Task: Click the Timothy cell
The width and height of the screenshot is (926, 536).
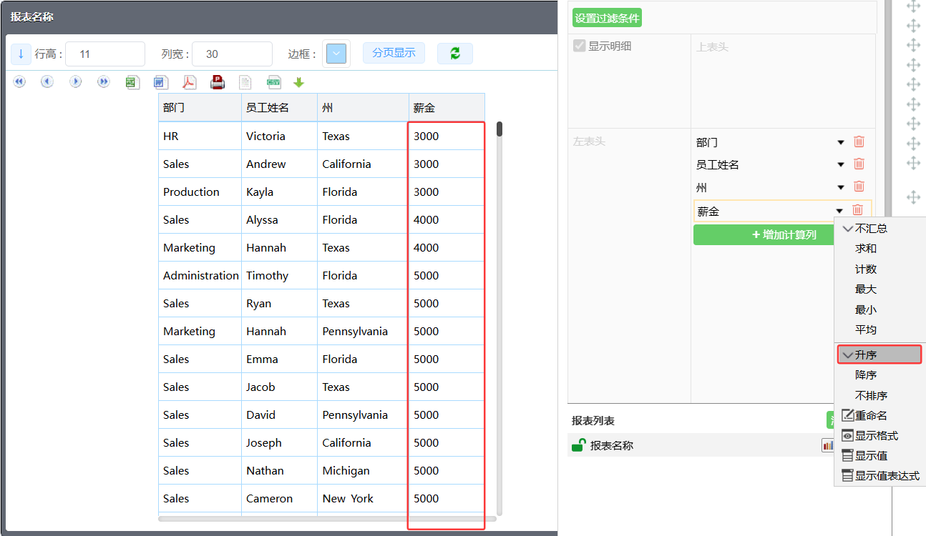Action: coord(279,275)
